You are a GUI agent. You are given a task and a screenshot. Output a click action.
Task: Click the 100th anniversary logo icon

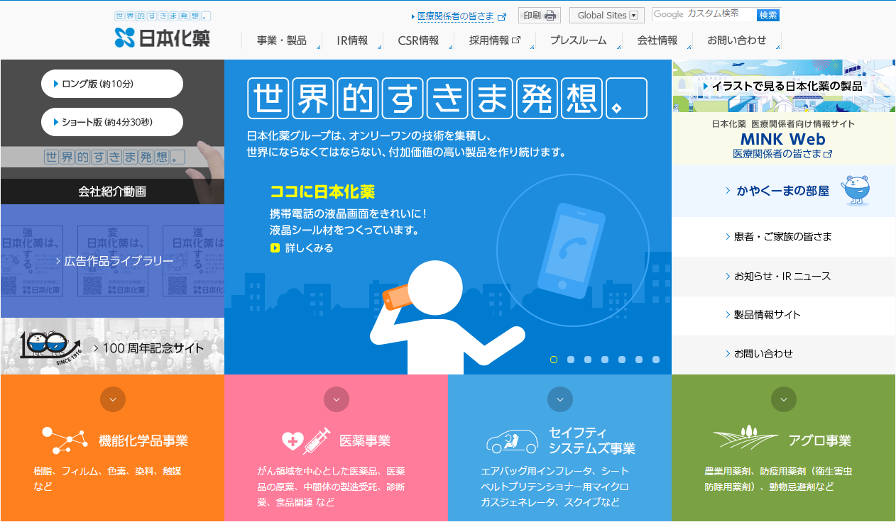(x=51, y=346)
